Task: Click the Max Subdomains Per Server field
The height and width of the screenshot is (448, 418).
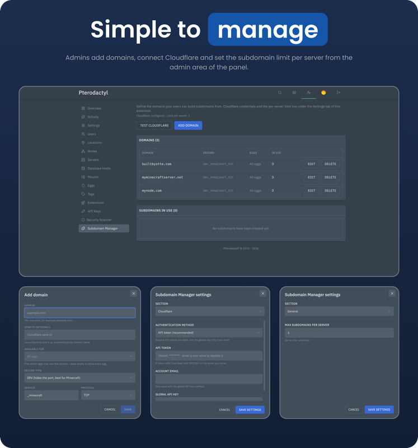Action: click(339, 333)
